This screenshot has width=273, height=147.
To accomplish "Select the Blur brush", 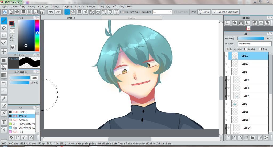I will point(22,132).
